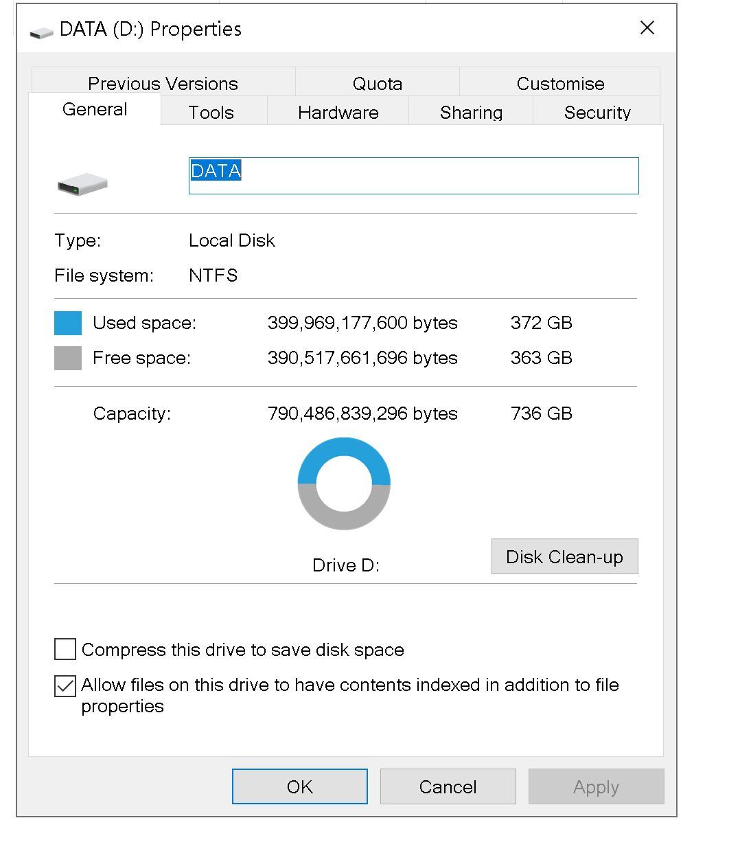Click the Cancel button
Viewport: 740px width, 851px height.
click(x=448, y=786)
